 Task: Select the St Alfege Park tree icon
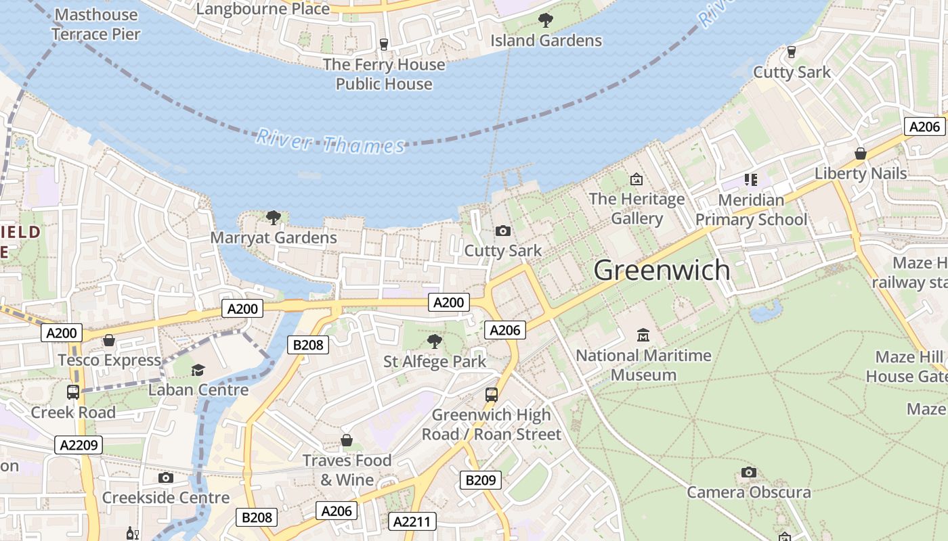click(435, 342)
